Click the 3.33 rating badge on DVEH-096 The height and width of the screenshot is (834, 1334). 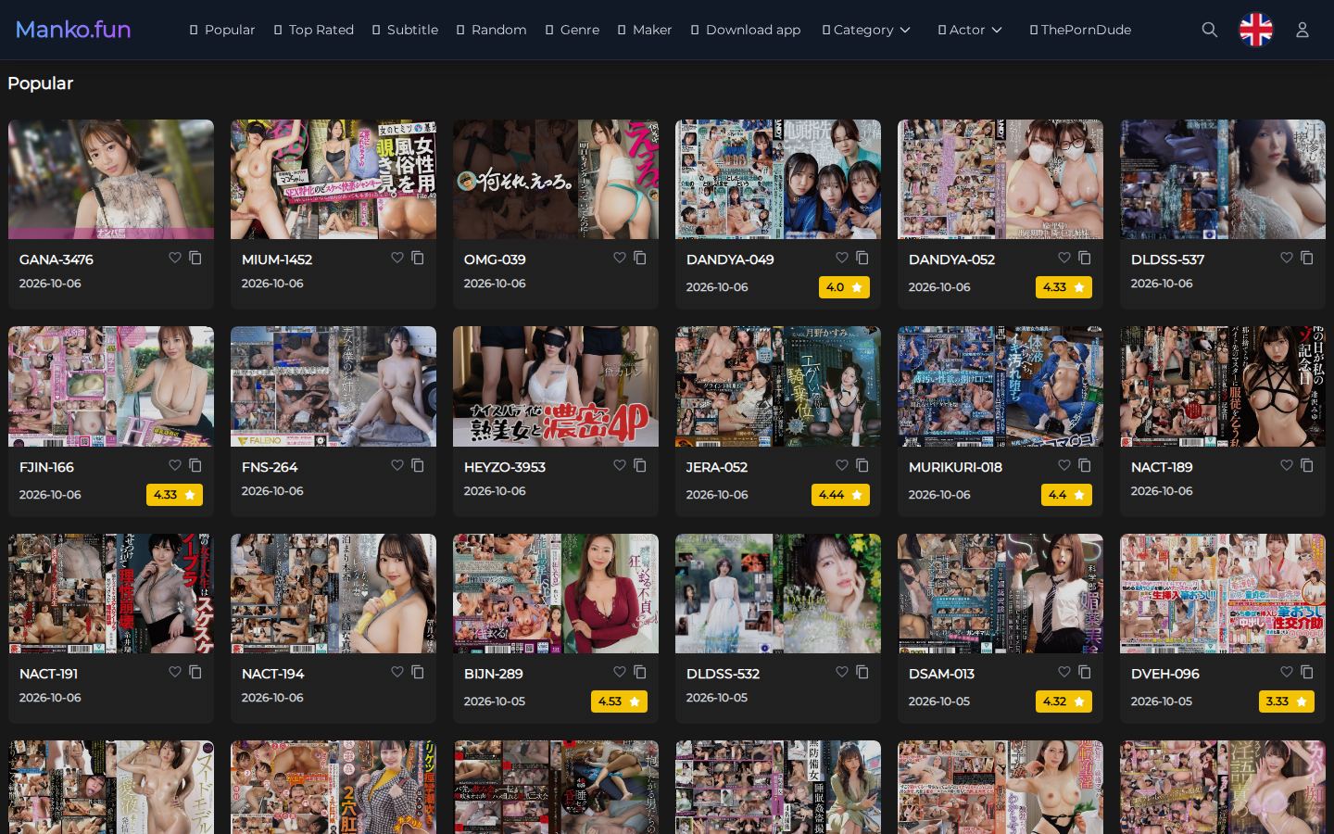(1286, 701)
